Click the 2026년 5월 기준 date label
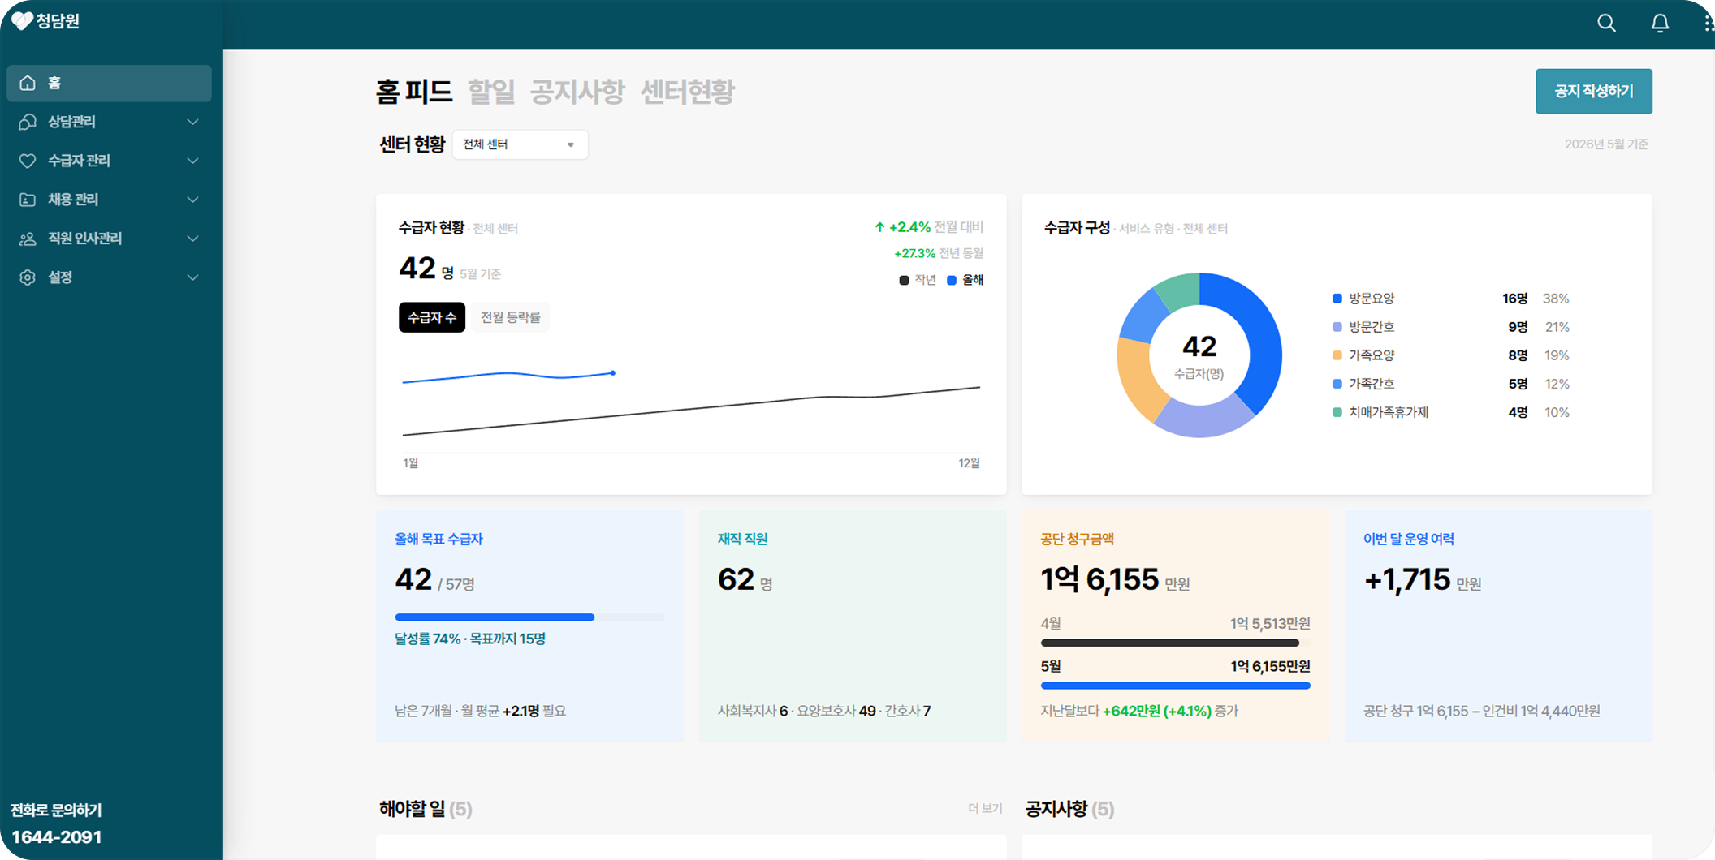The width and height of the screenshot is (1715, 860). click(x=1606, y=144)
